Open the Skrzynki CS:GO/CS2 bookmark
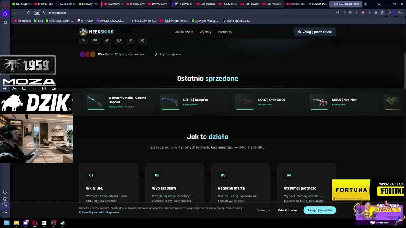The width and height of the screenshot is (406, 228). 110,21
